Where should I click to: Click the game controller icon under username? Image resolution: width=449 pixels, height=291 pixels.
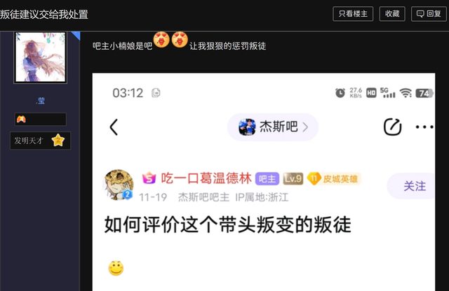21,119
